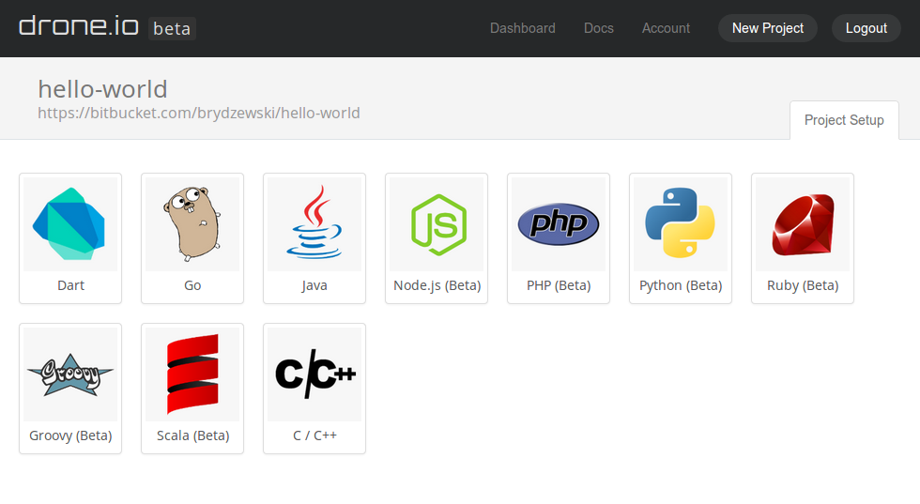Select the Node.js hexagon logo
The image size is (920, 504).
click(x=437, y=224)
